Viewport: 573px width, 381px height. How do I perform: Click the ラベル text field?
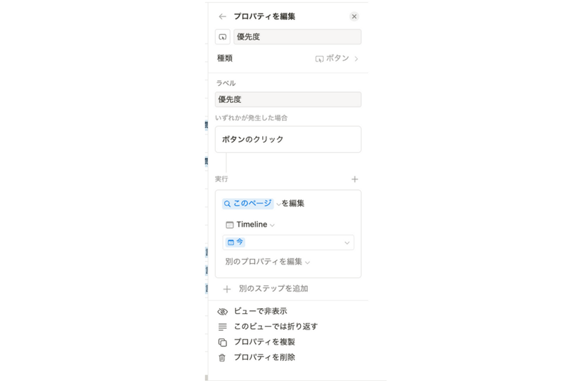(x=288, y=99)
